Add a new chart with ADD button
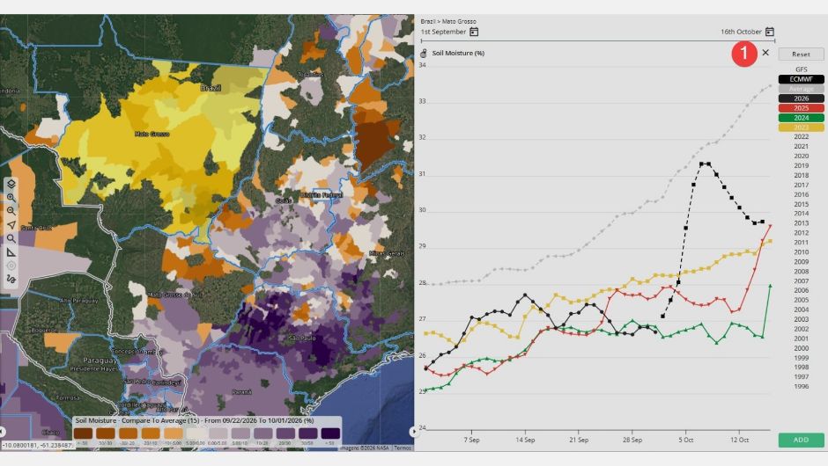 (801, 440)
